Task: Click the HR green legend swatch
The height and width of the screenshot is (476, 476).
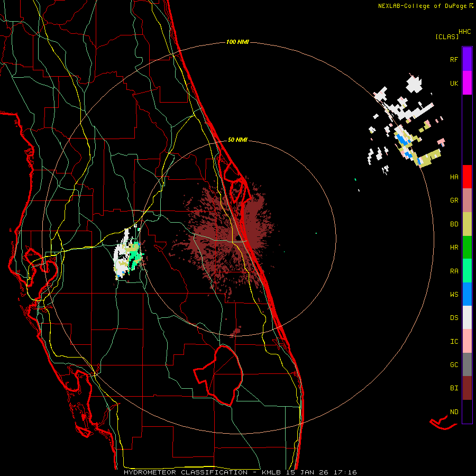Action: click(467, 248)
